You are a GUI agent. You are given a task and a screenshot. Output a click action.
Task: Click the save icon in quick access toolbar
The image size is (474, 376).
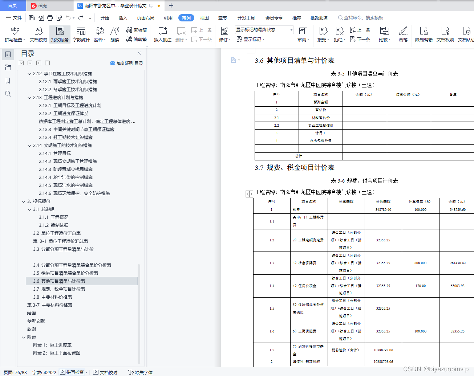click(32, 18)
